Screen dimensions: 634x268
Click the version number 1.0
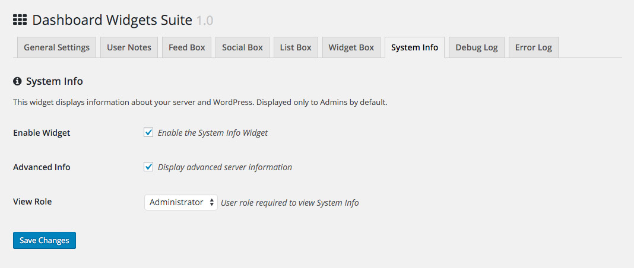[205, 20]
